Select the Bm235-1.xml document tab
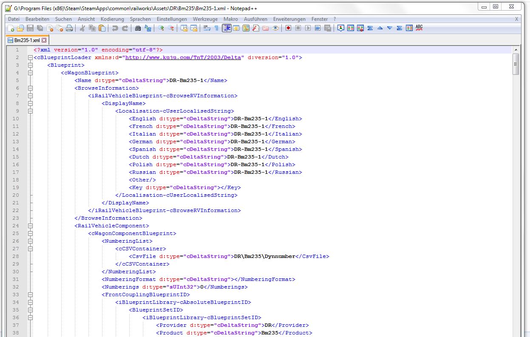 click(x=26, y=40)
